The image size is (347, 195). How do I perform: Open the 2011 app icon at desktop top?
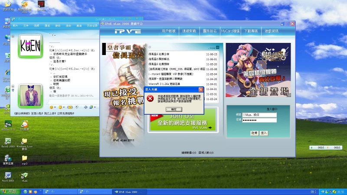(x=24, y=7)
